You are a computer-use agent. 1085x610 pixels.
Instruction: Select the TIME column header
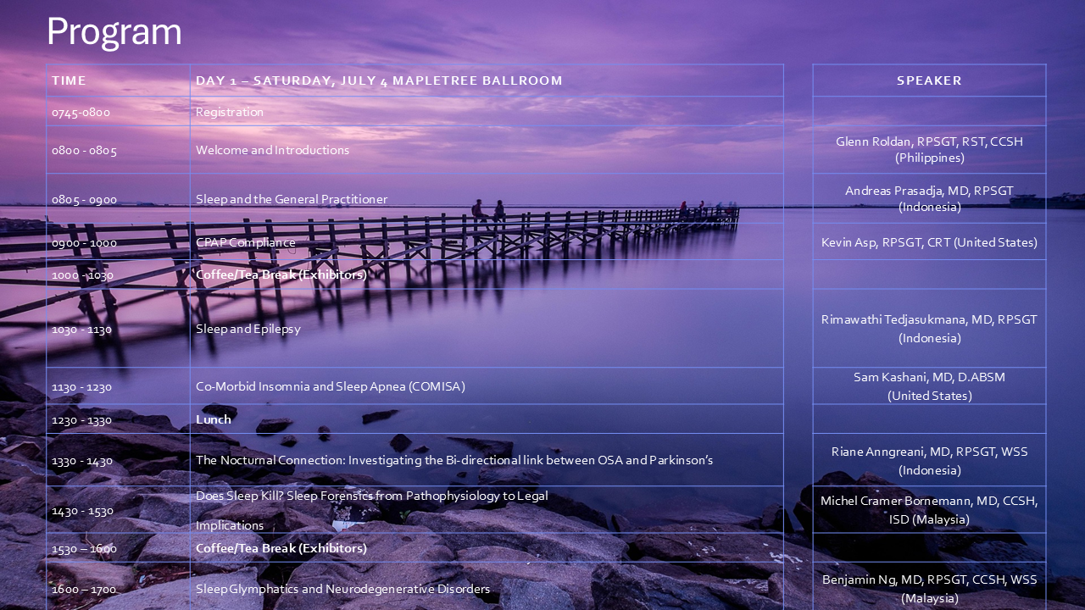point(70,80)
